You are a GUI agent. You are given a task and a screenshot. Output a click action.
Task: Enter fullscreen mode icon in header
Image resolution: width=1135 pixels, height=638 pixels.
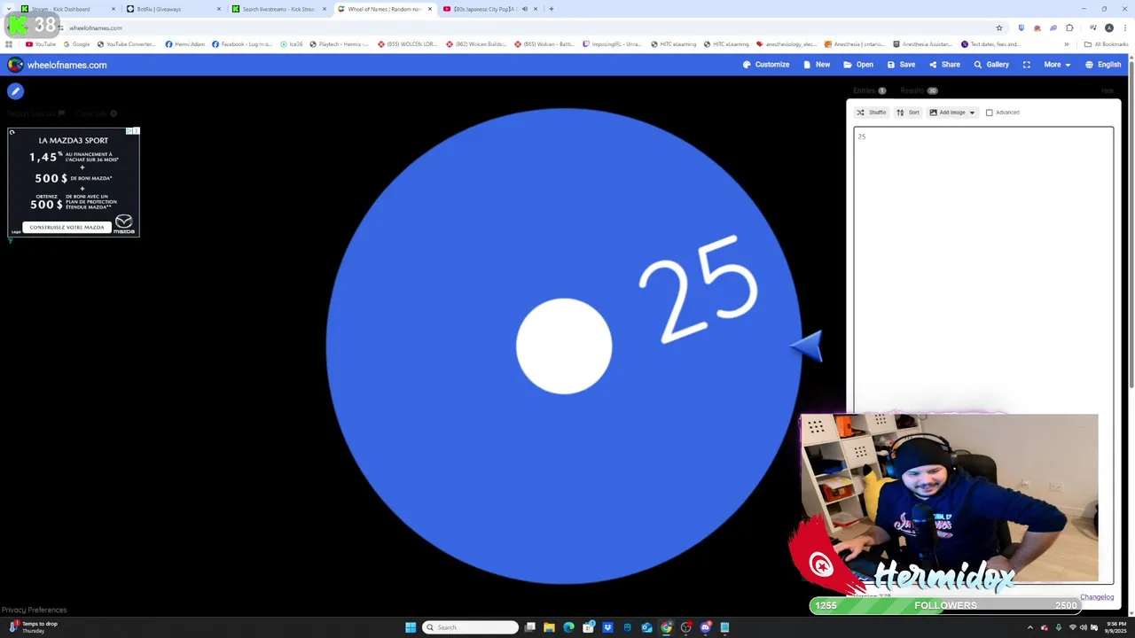1027,65
